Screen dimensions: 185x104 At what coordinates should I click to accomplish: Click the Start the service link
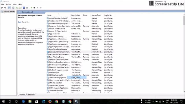tap(20, 22)
